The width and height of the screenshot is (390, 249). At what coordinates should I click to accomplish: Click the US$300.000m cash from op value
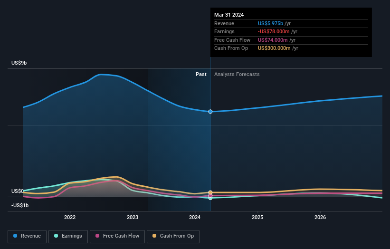coord(274,48)
